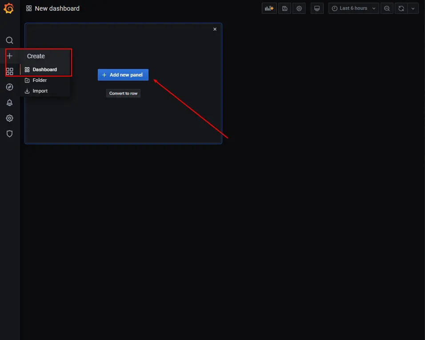Open the Dashboards four-squares sidebar icon
425x340 pixels.
9,72
